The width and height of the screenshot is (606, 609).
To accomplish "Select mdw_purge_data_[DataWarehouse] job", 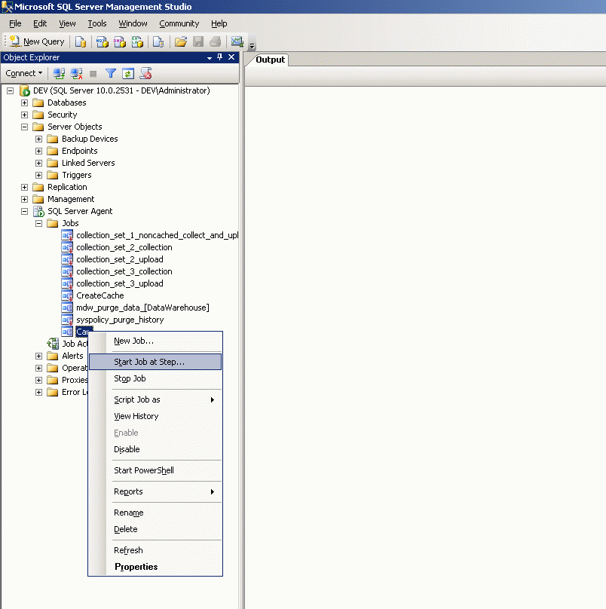I will pyautogui.click(x=142, y=308).
